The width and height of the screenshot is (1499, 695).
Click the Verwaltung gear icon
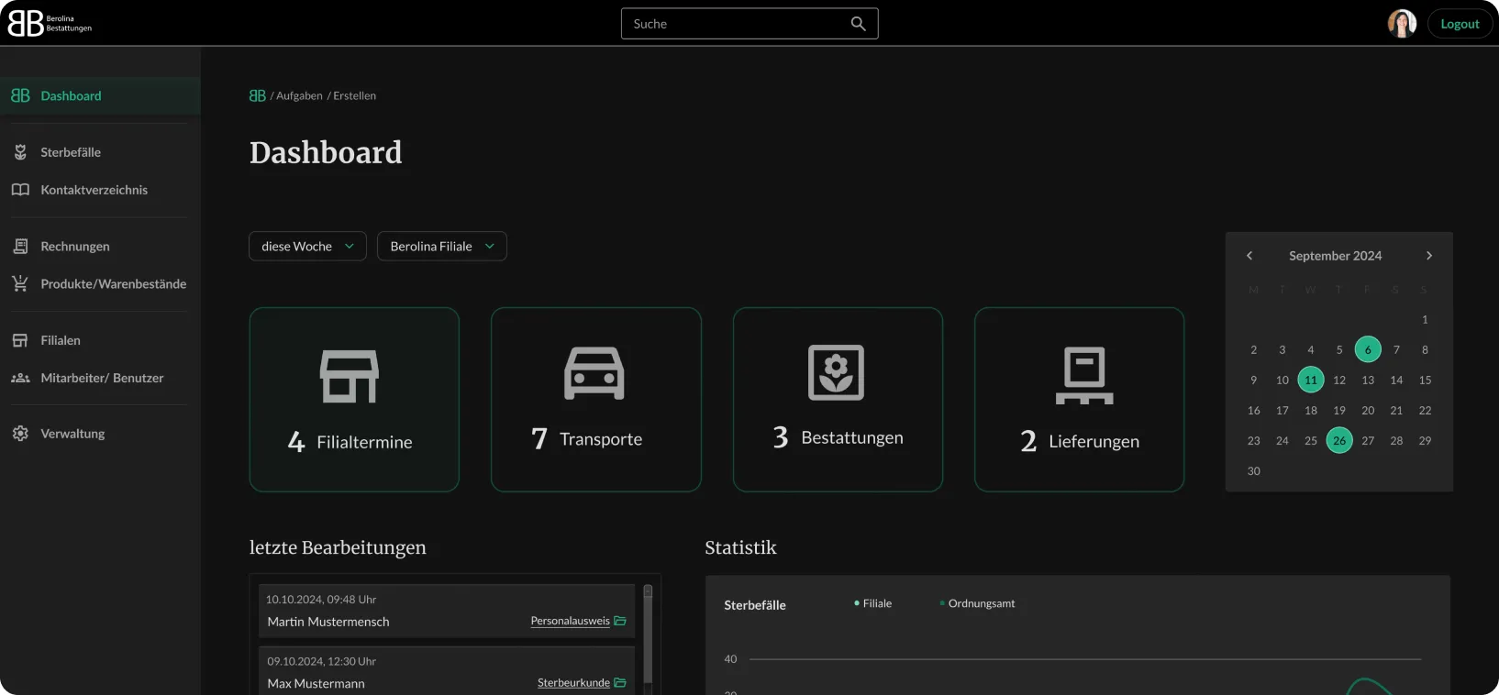[x=20, y=434]
